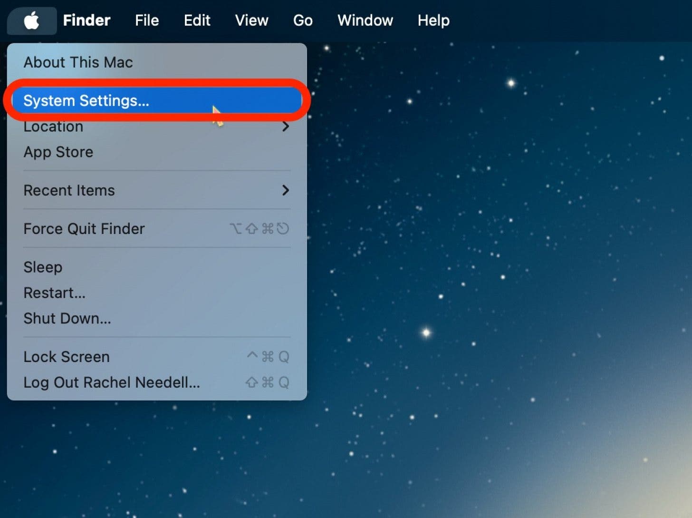Screen dimensions: 692x518
Task: Select Force Quit Finder
Action: tap(84, 228)
